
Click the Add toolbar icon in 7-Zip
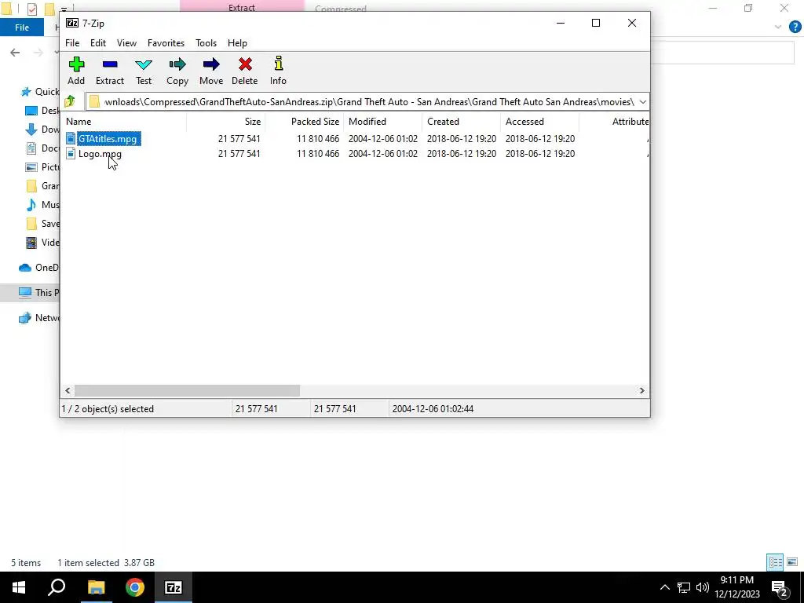coord(76,71)
